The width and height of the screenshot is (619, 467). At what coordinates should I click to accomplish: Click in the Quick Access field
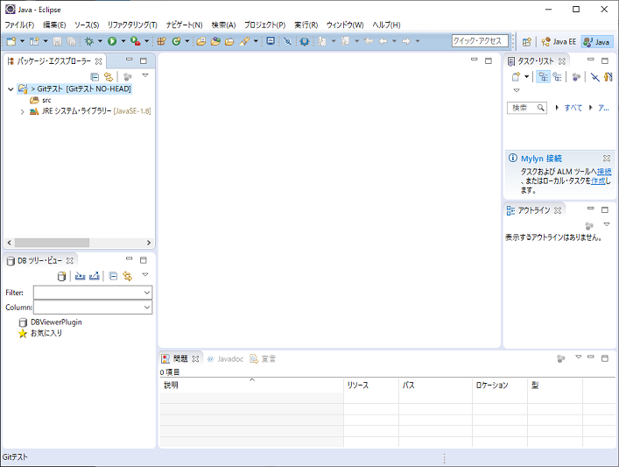pyautogui.click(x=480, y=41)
